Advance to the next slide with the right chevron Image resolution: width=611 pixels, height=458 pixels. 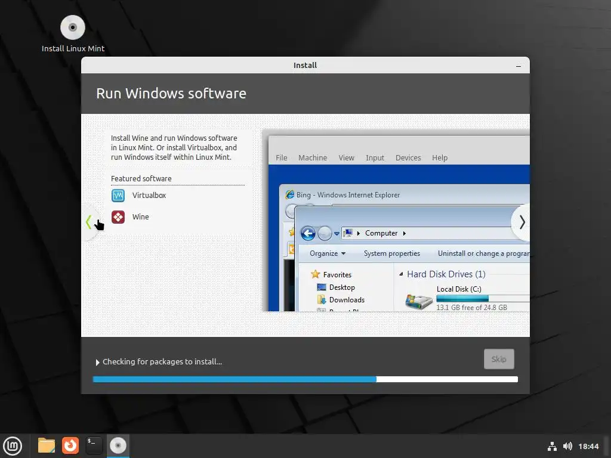(522, 222)
